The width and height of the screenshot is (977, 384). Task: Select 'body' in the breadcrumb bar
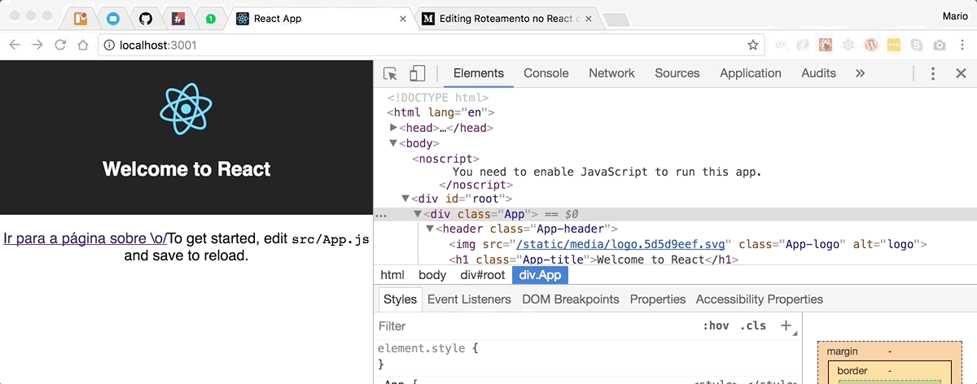pos(432,275)
